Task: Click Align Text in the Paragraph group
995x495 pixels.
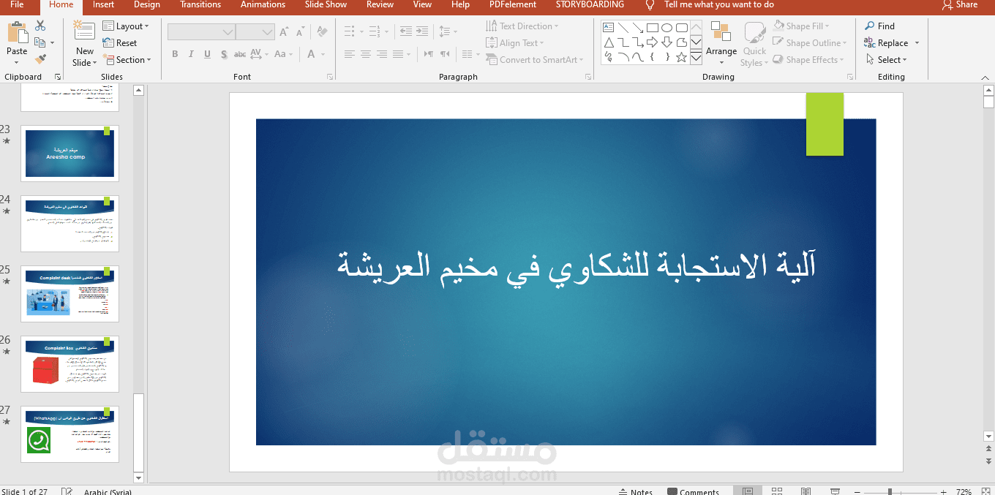Action: click(515, 42)
